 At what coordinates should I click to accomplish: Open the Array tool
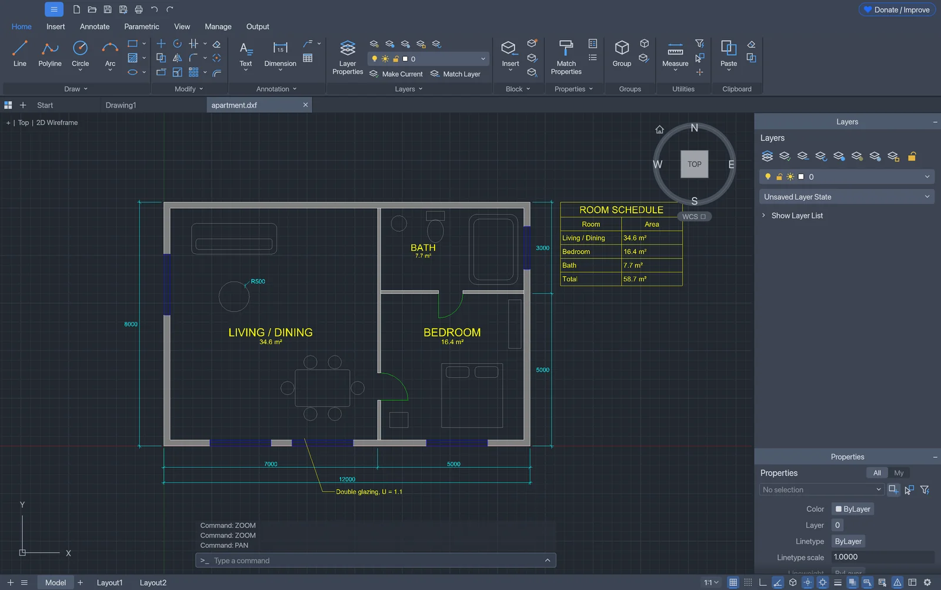tap(193, 72)
